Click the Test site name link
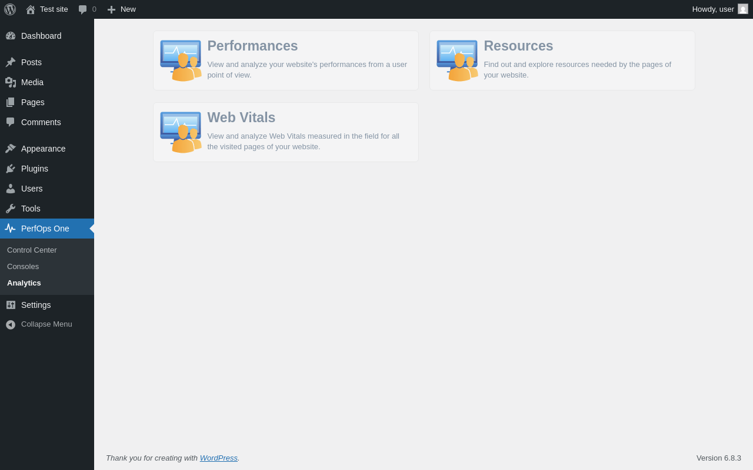 (54, 9)
